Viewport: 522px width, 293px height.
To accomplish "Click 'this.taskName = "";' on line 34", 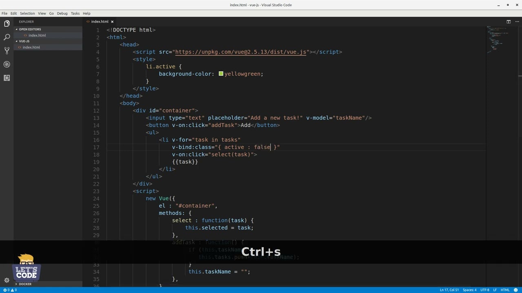I will (219, 271).
